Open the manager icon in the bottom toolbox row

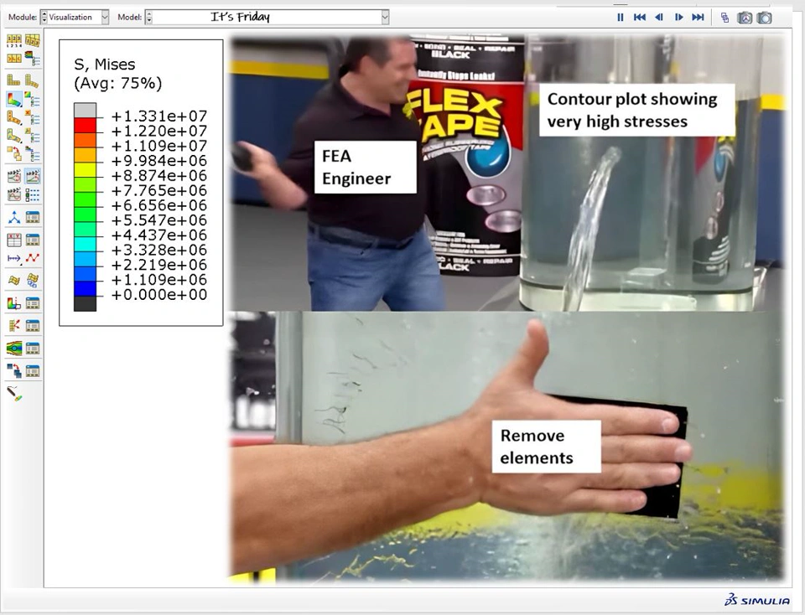33,371
